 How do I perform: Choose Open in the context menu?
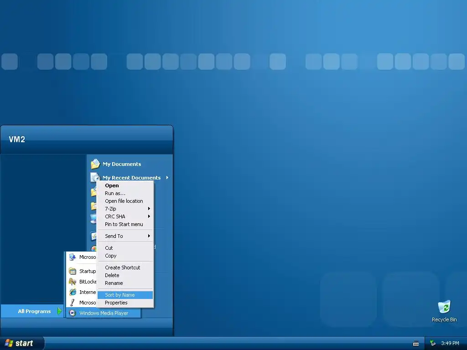click(125, 185)
